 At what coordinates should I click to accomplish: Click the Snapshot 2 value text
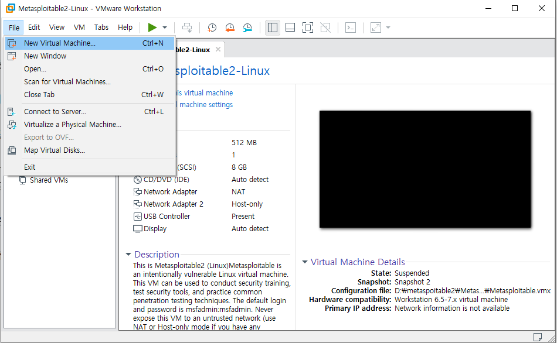pos(412,282)
